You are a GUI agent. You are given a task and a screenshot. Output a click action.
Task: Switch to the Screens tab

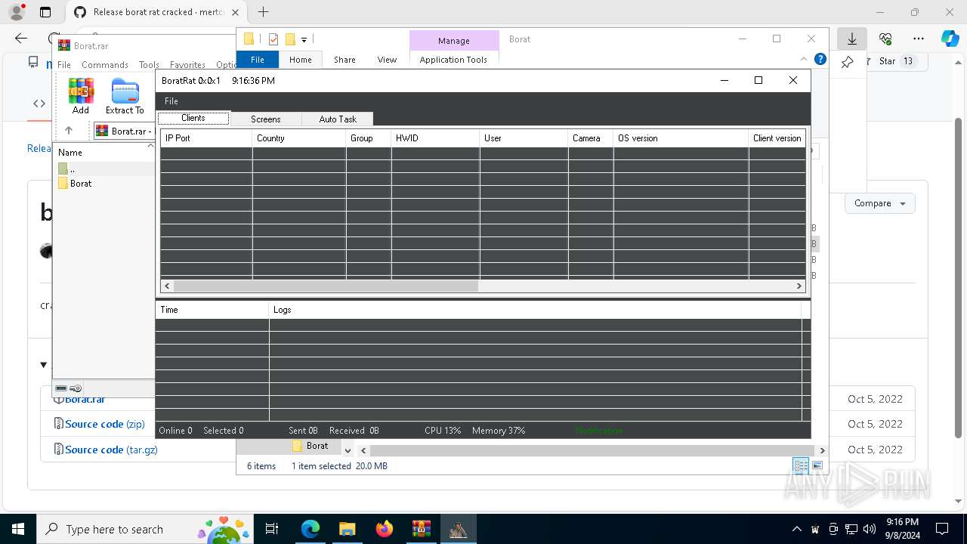click(x=265, y=119)
